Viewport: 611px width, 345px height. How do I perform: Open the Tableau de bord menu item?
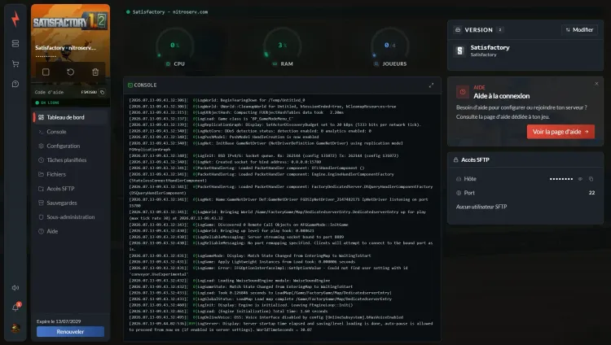pyautogui.click(x=70, y=117)
